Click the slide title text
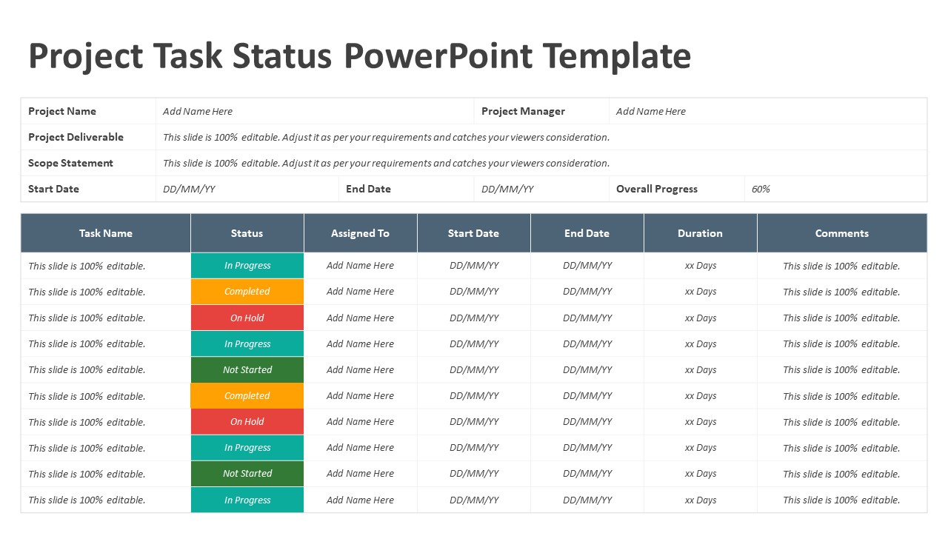948x533 pixels. pyautogui.click(x=359, y=57)
